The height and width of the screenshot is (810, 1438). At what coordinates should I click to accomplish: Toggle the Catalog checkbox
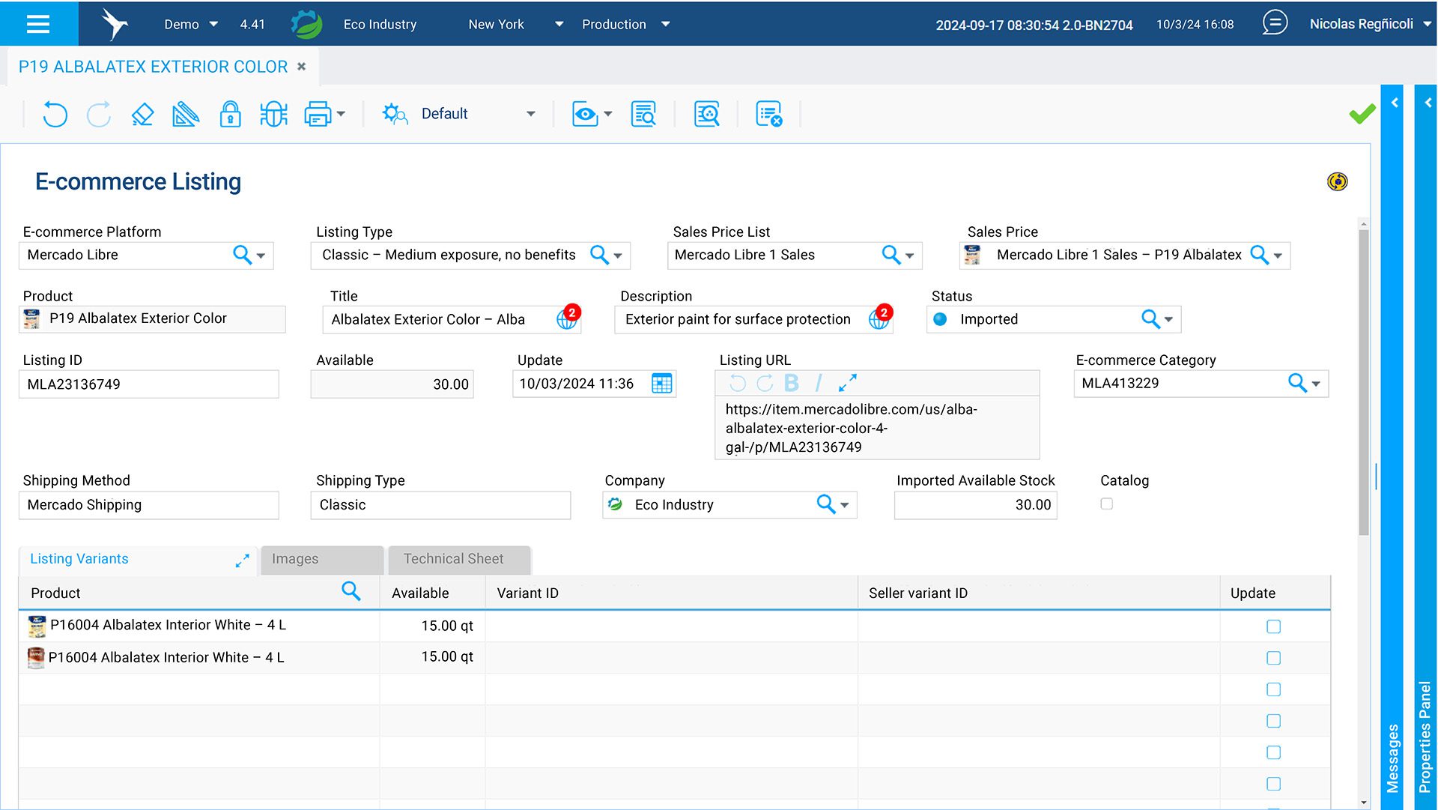(x=1106, y=504)
